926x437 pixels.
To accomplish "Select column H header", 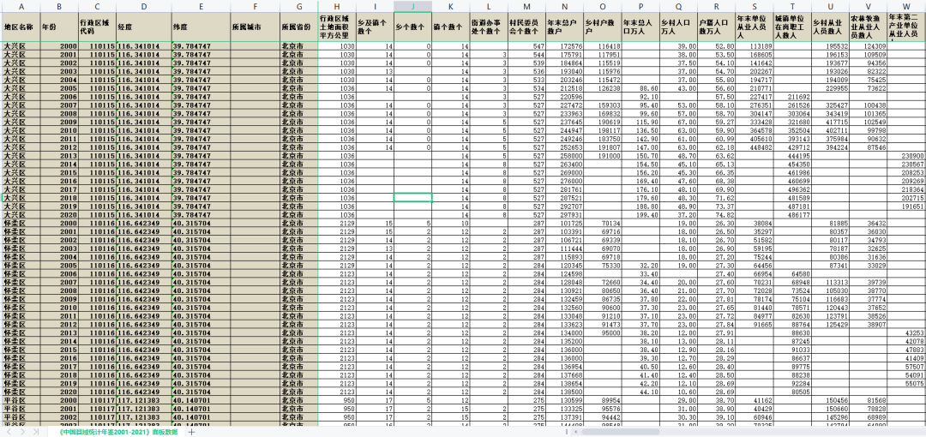I will point(337,6).
